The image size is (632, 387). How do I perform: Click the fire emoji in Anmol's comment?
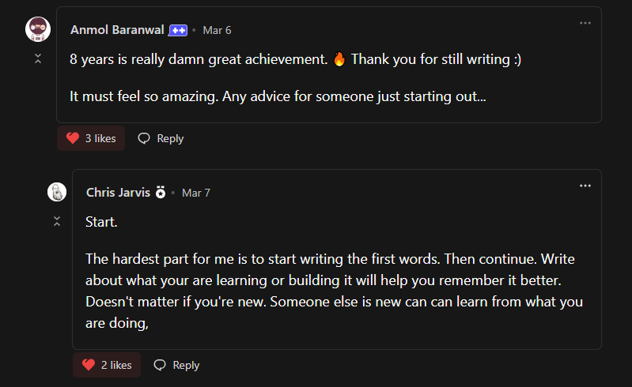point(339,59)
